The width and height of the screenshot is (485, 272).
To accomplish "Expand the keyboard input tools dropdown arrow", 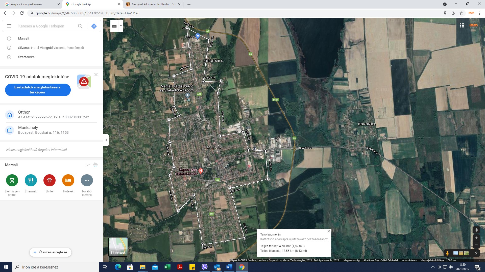I will click(121, 26).
